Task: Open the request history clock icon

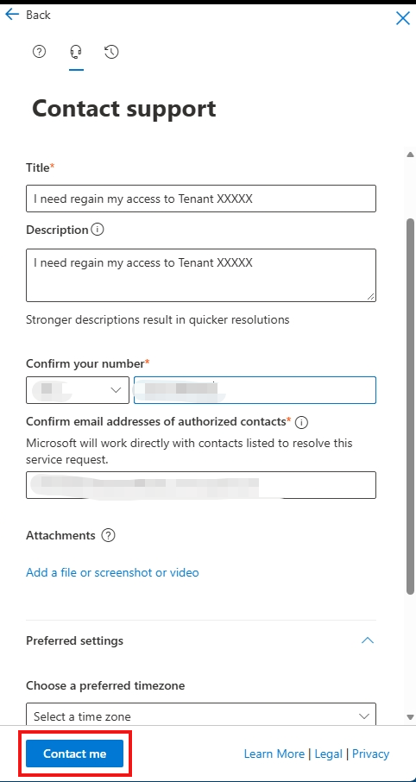Action: pos(111,52)
